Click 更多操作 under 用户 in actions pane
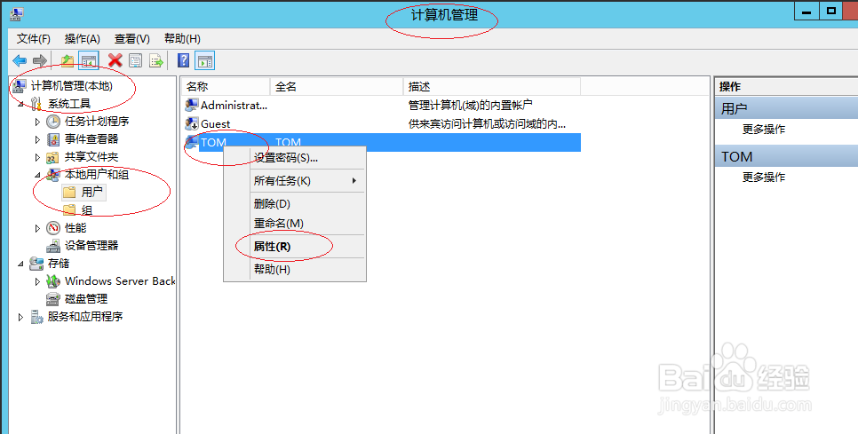 click(x=764, y=130)
